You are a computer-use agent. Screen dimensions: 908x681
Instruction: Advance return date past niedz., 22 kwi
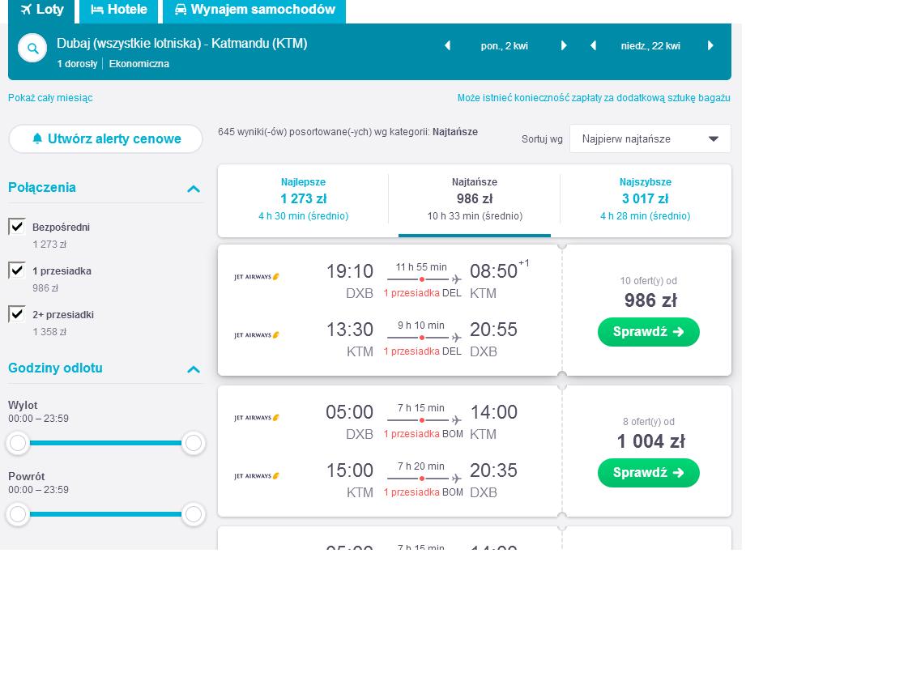[710, 45]
